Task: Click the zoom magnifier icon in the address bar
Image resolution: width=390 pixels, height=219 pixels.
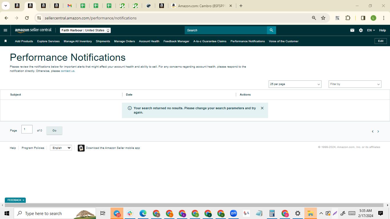Action: pyautogui.click(x=314, y=18)
